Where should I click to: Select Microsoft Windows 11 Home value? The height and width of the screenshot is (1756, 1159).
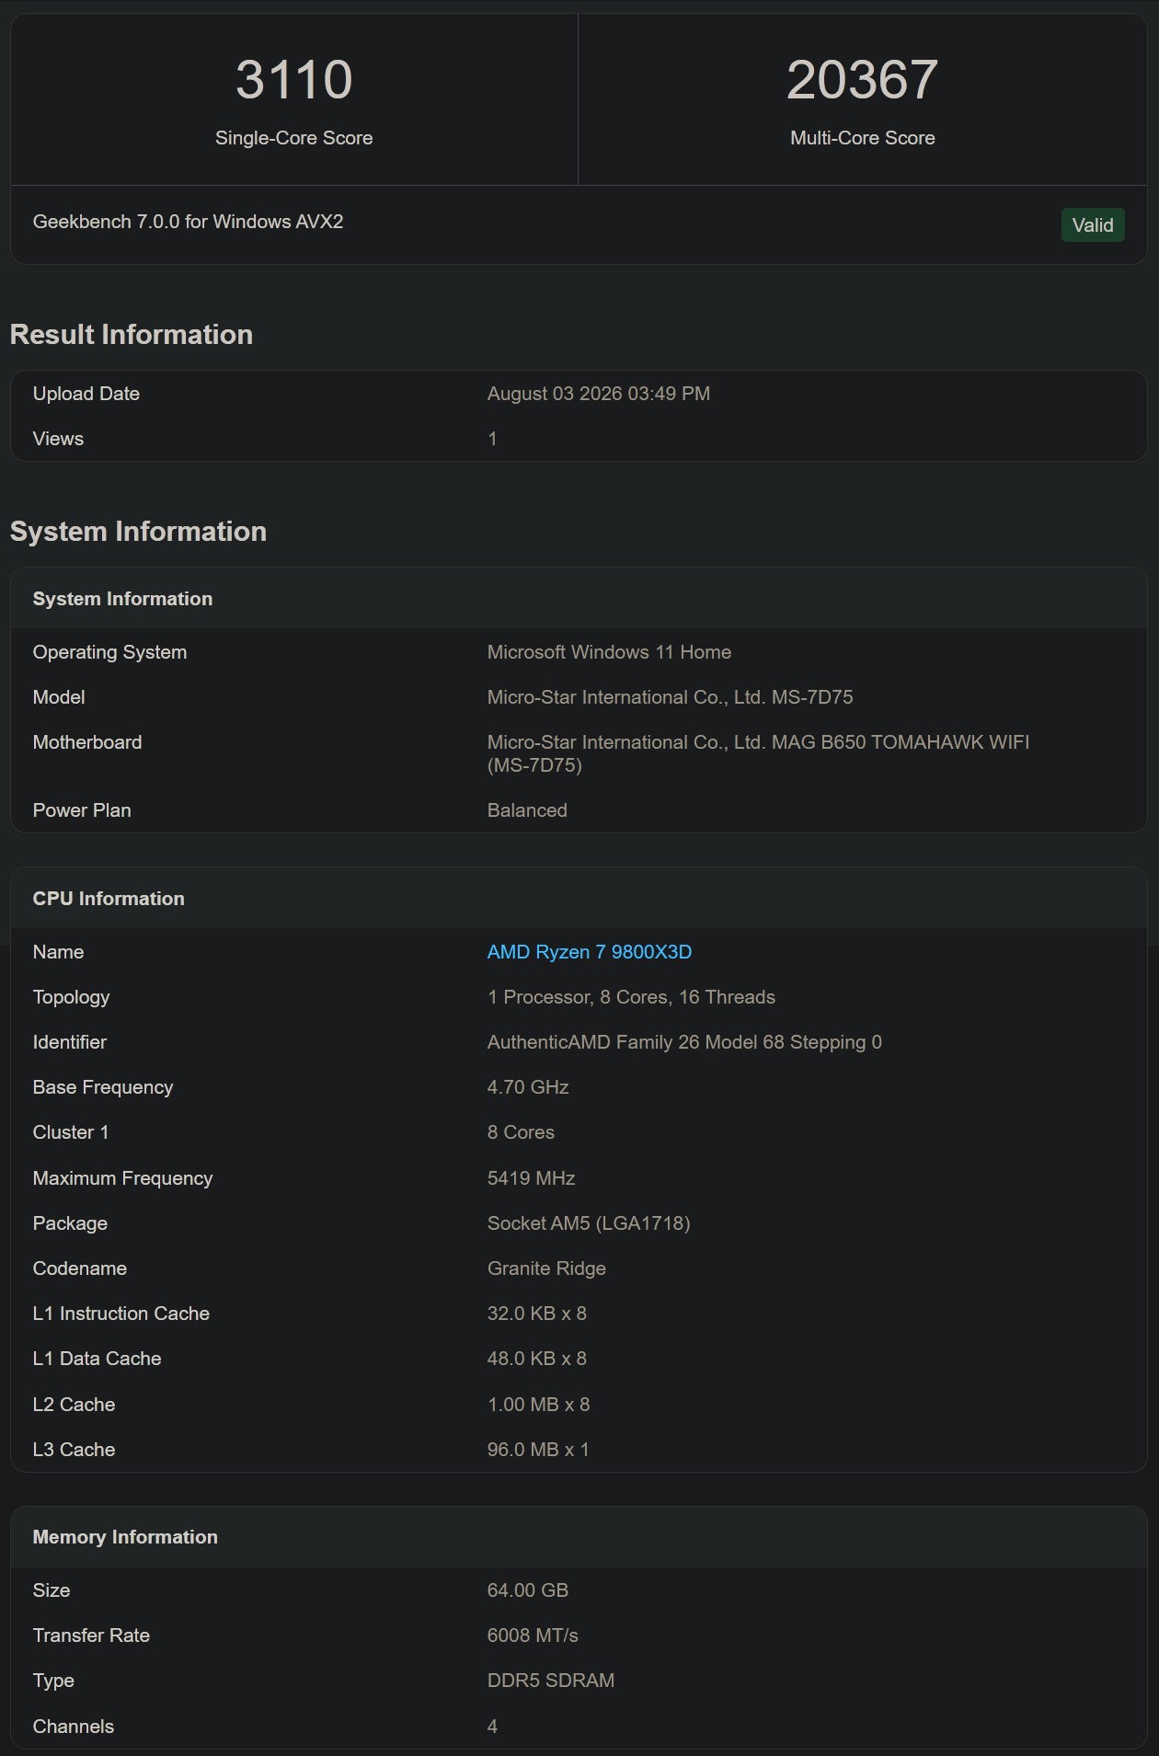pos(609,652)
